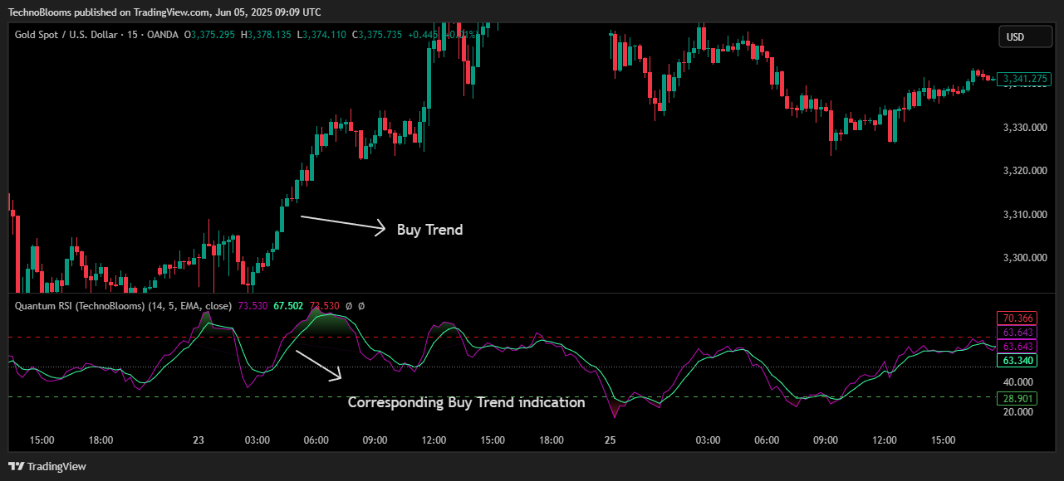
Task: Click the red 70.366 overbought level label
Action: point(1017,318)
